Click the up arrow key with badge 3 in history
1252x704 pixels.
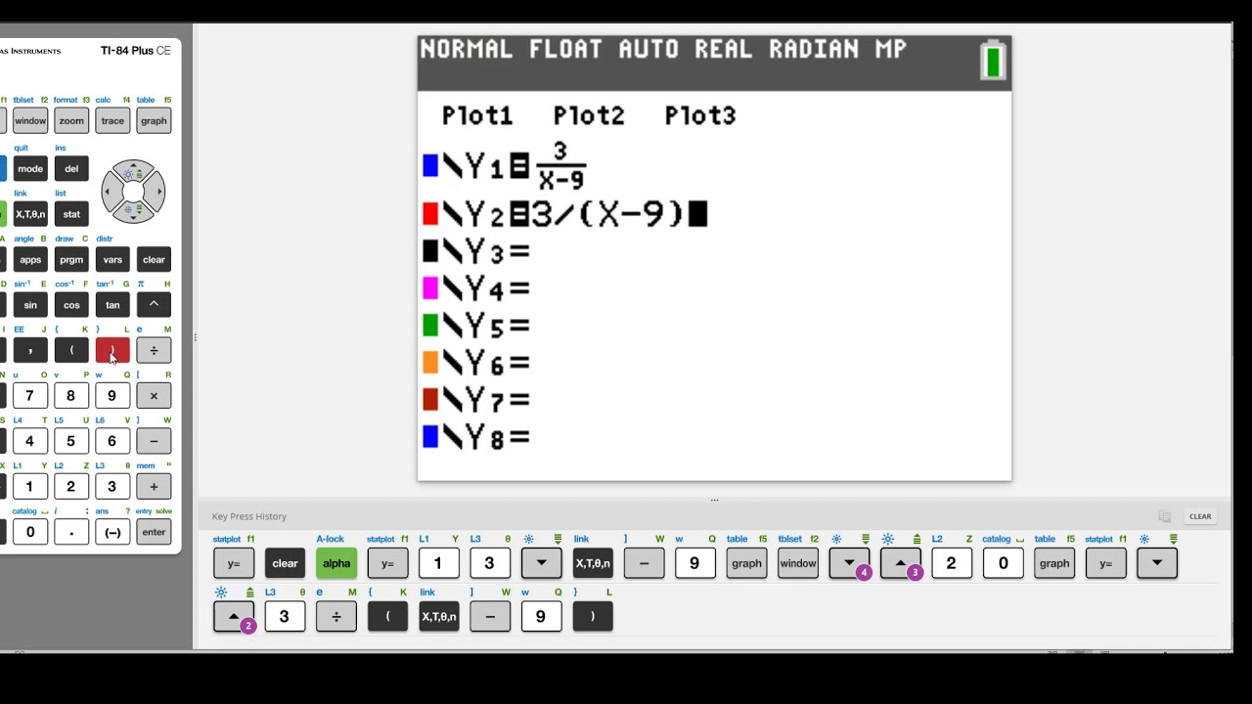901,563
